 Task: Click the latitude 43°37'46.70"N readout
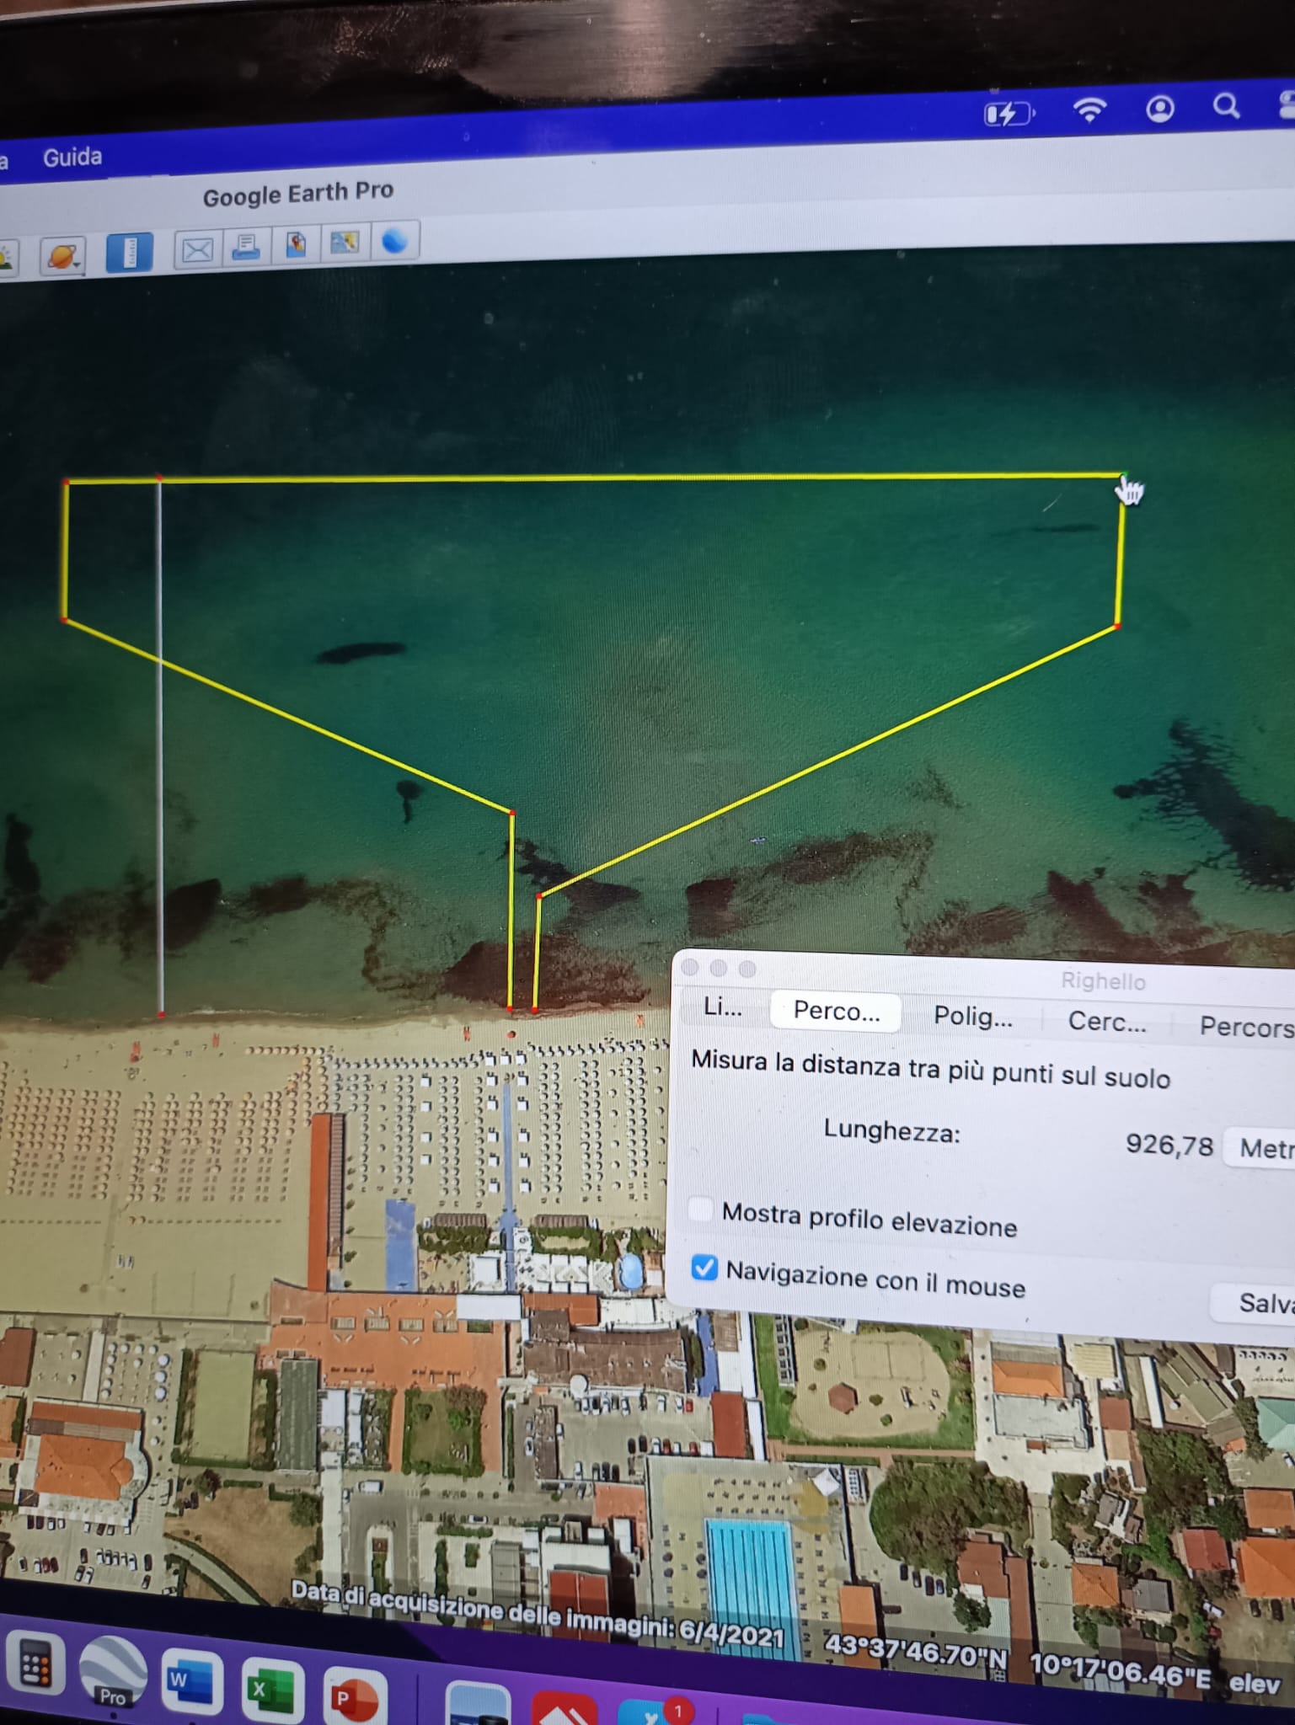[x=915, y=1652]
